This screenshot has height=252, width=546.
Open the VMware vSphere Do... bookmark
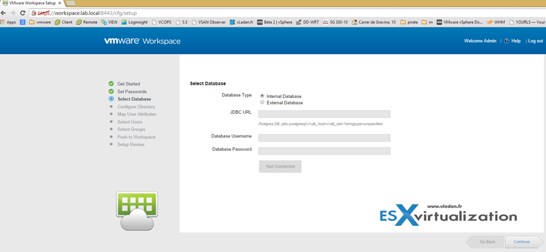pos(460,22)
